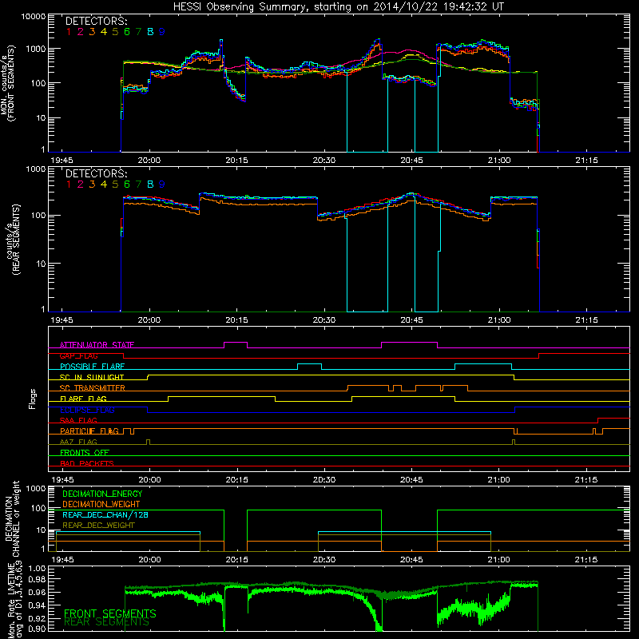Click the ECLIPSE_FLAG label
This screenshot has width=639, height=639.
88,410
